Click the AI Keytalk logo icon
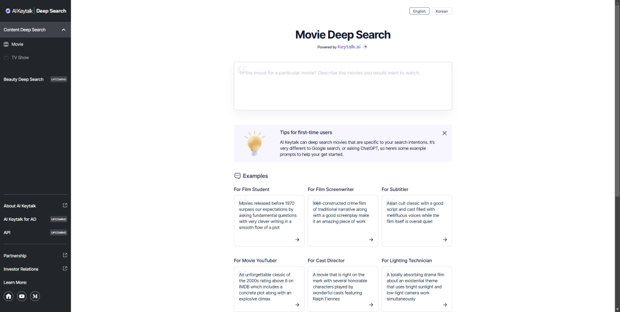 [x=8, y=11]
